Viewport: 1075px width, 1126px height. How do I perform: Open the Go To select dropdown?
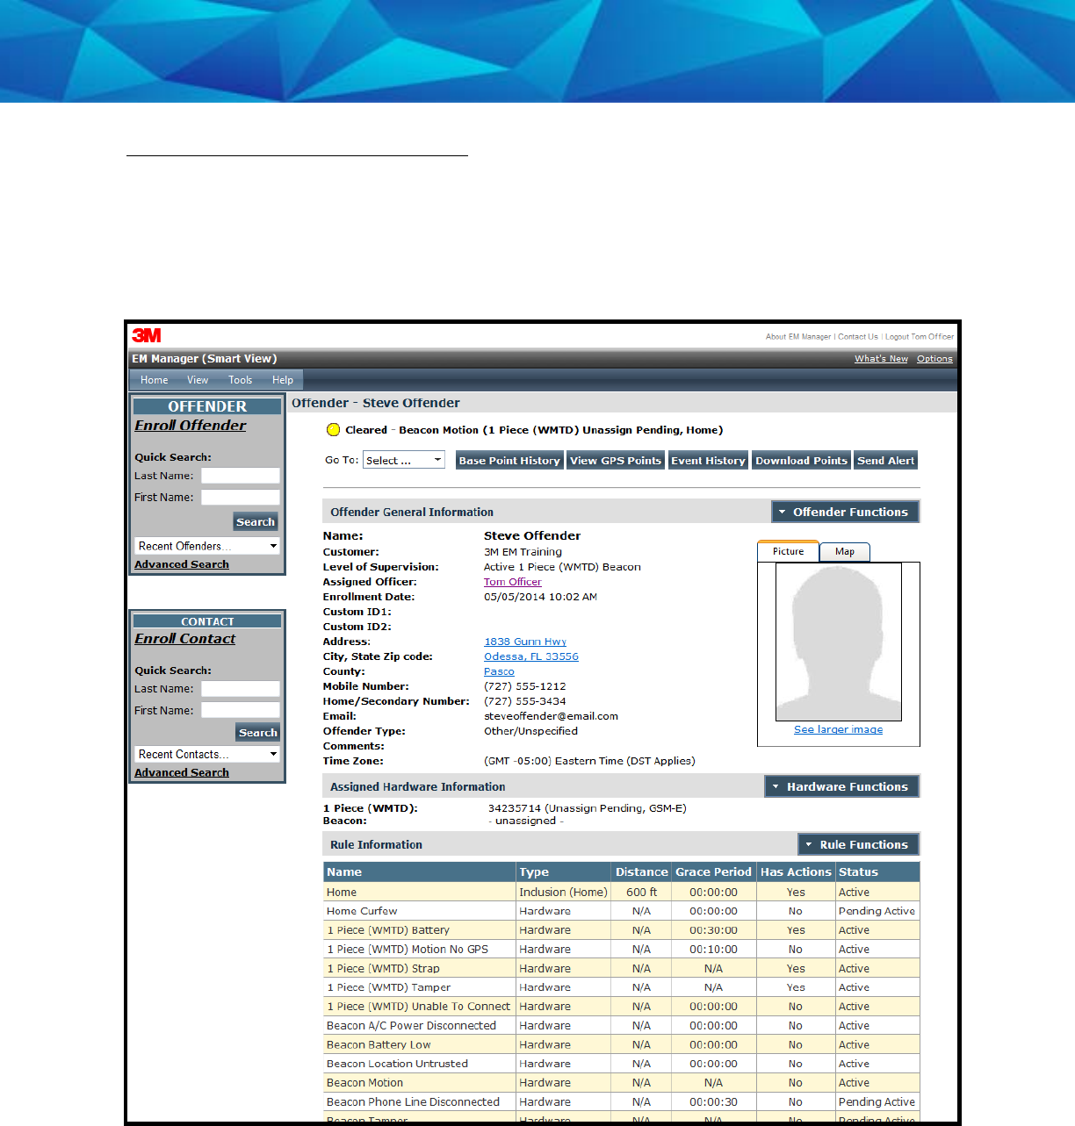(404, 460)
